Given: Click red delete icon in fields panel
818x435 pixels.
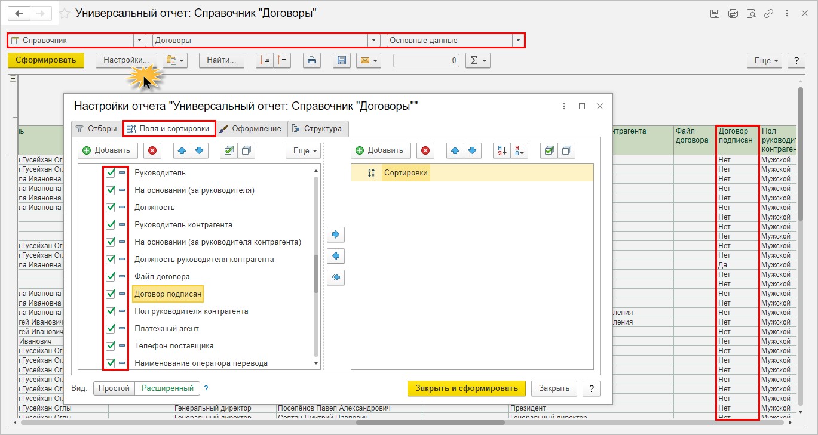Looking at the screenshot, I should [x=152, y=150].
